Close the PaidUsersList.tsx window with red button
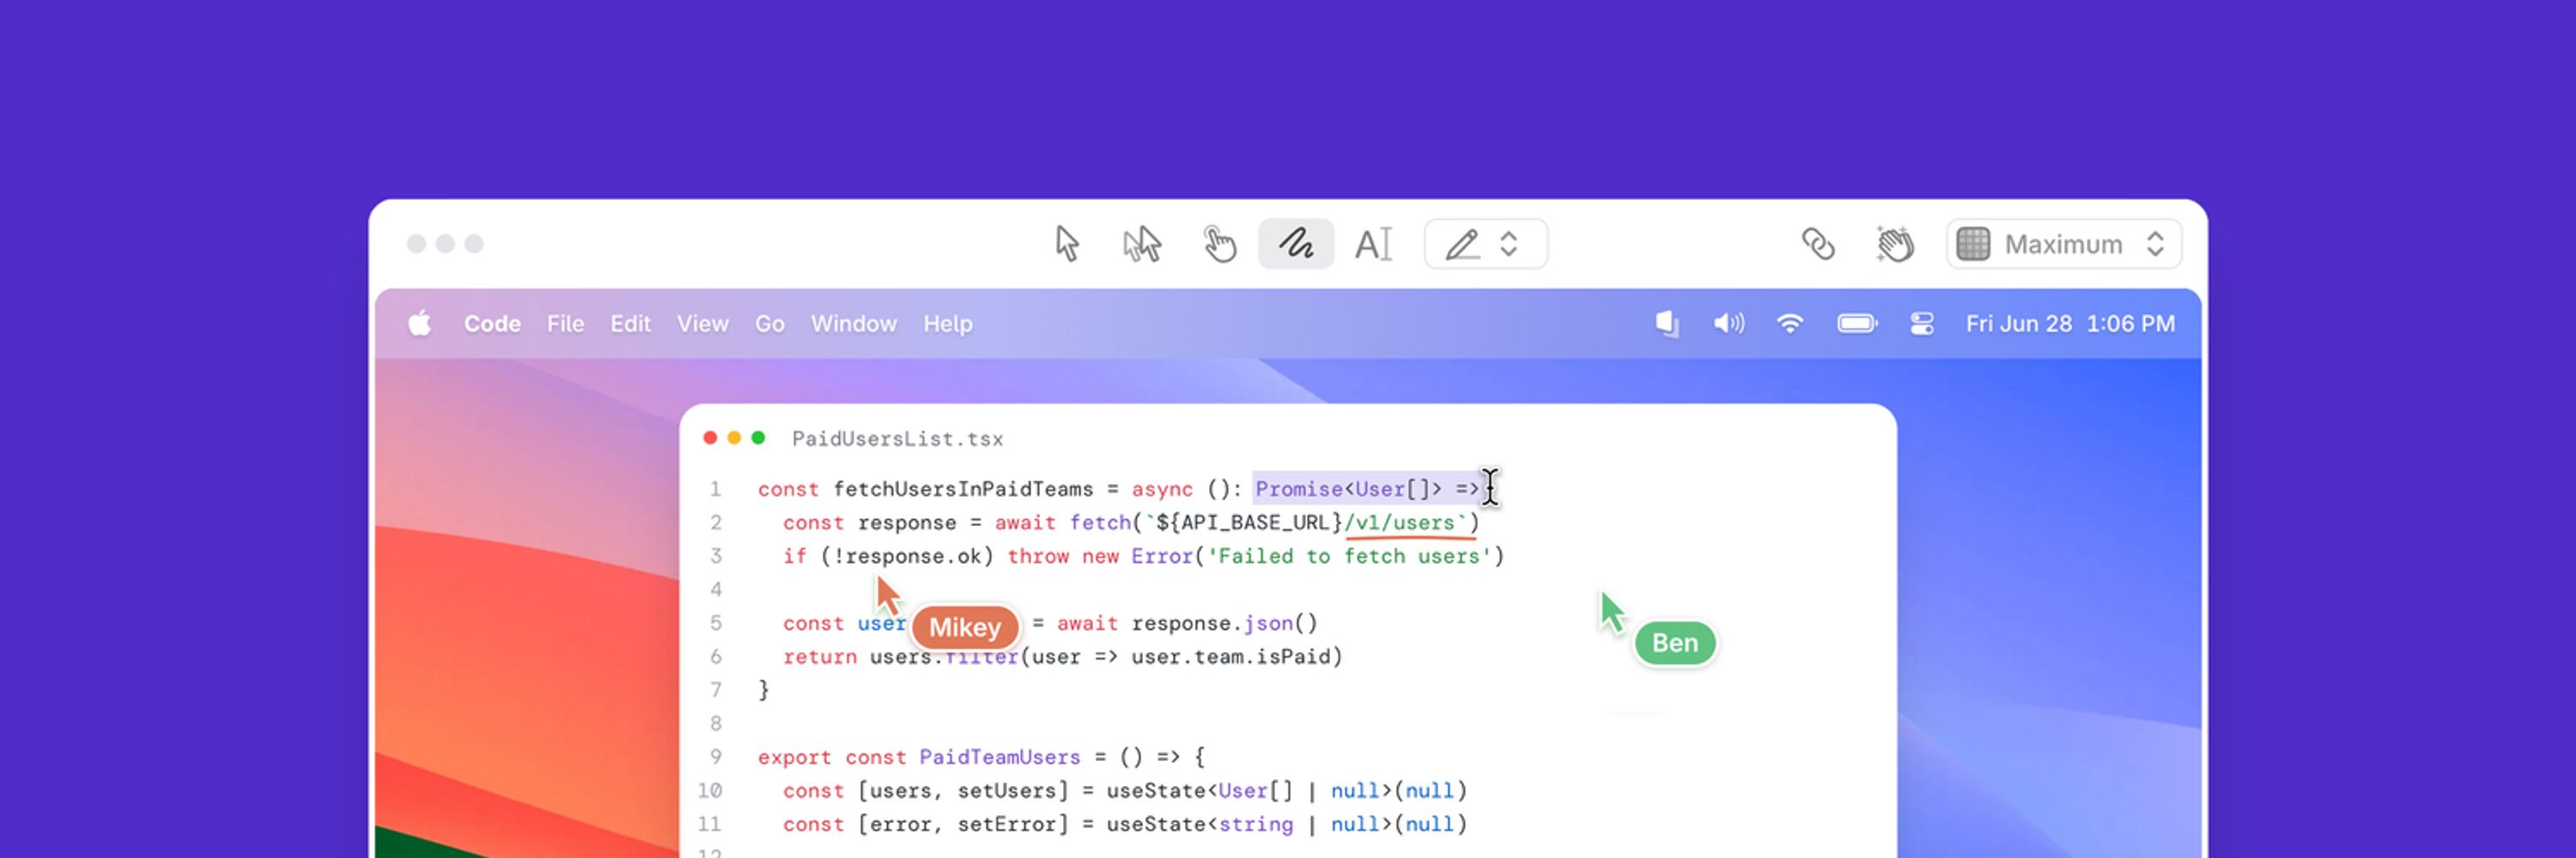Screen dimensions: 2576x858 [x=710, y=438]
